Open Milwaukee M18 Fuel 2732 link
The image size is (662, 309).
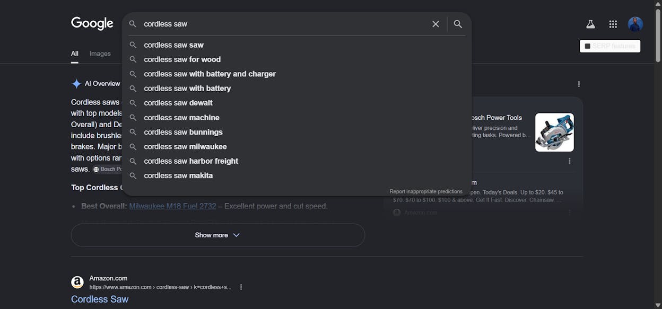[172, 206]
